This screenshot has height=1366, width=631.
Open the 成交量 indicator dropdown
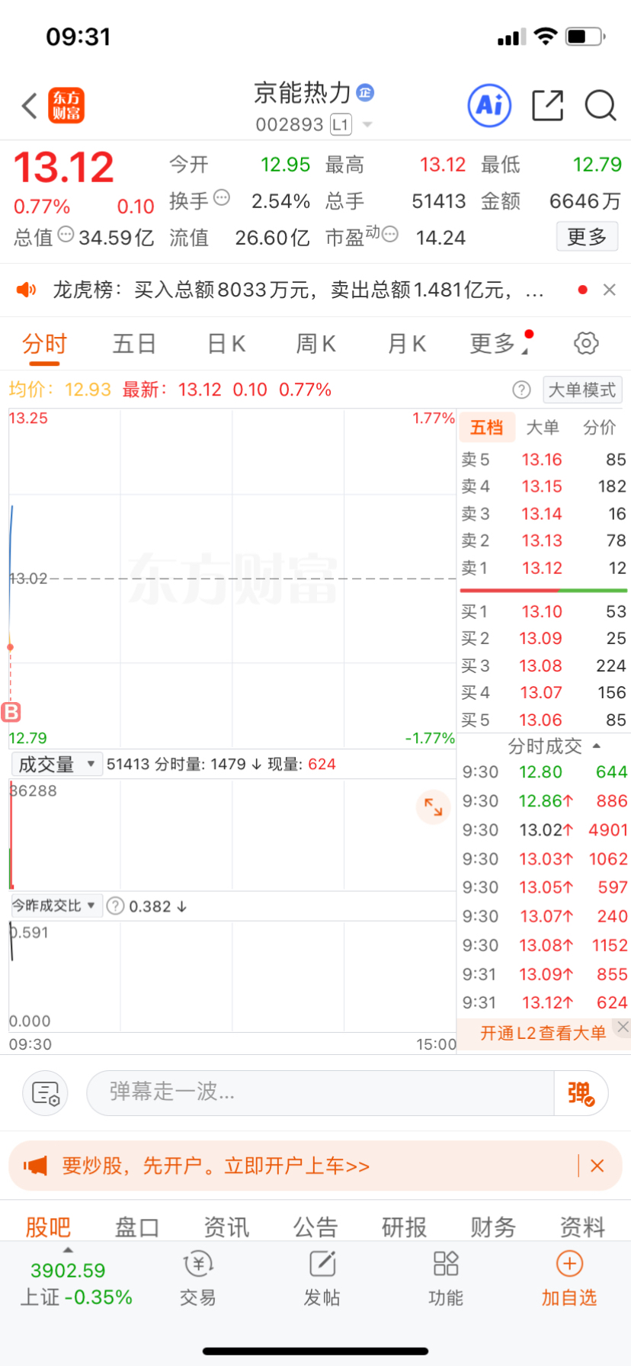pyautogui.click(x=57, y=764)
